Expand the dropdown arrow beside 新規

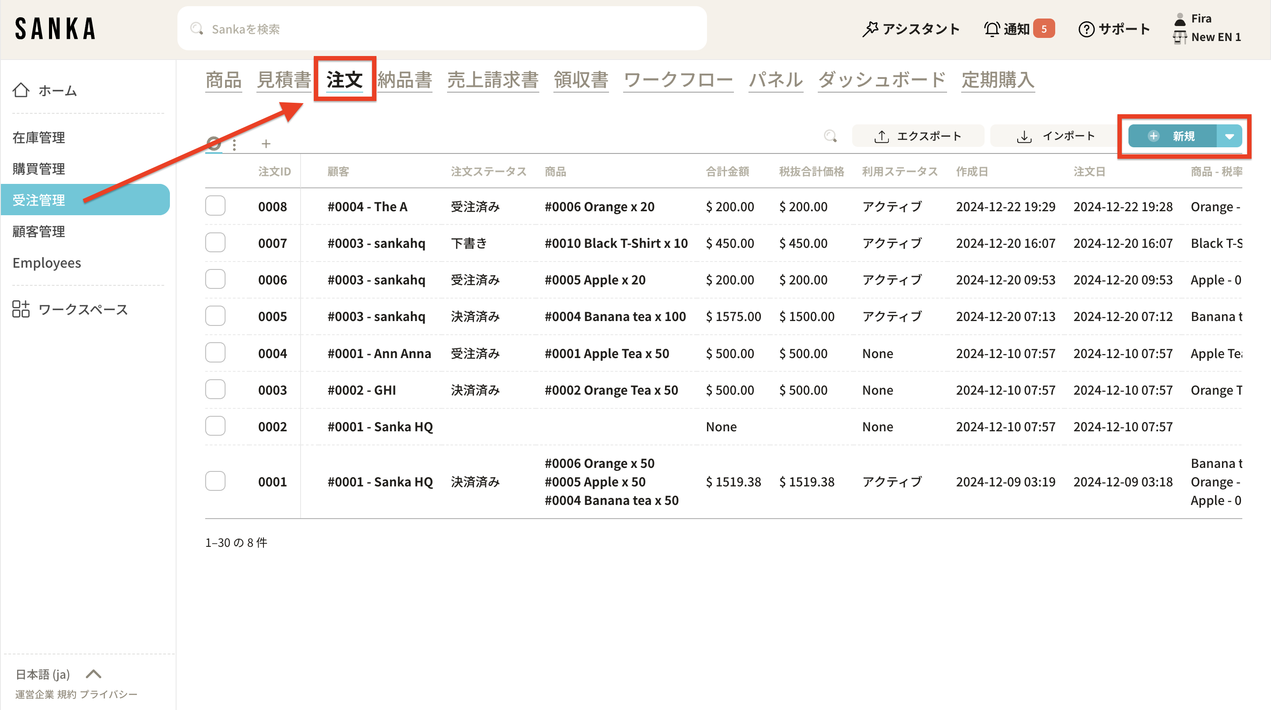pyautogui.click(x=1229, y=137)
